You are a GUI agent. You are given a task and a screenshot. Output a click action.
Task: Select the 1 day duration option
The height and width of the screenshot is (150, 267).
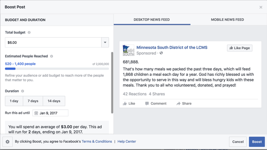14,101
